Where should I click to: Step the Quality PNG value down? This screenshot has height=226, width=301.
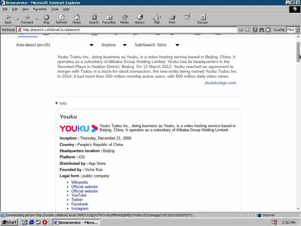pyautogui.click(x=297, y=31)
